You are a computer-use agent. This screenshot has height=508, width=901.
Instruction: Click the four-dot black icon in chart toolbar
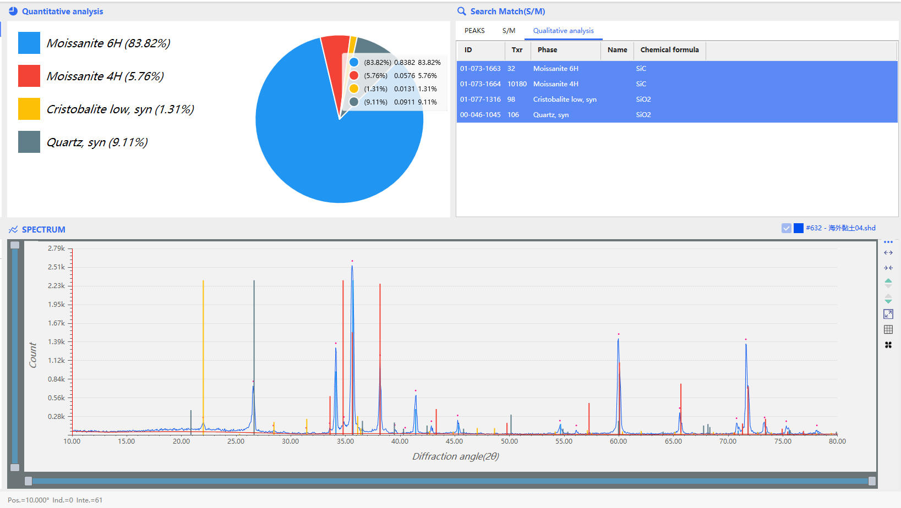pyautogui.click(x=888, y=345)
